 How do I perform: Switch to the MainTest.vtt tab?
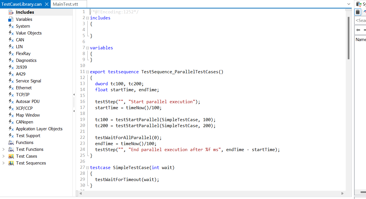coord(69,4)
